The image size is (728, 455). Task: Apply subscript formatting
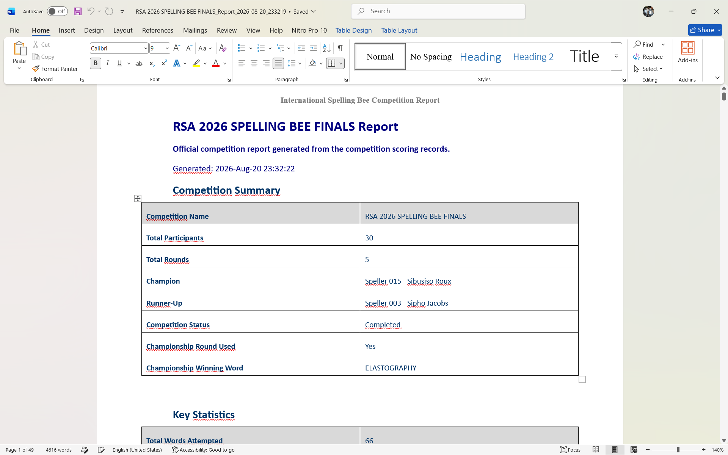pyautogui.click(x=152, y=63)
